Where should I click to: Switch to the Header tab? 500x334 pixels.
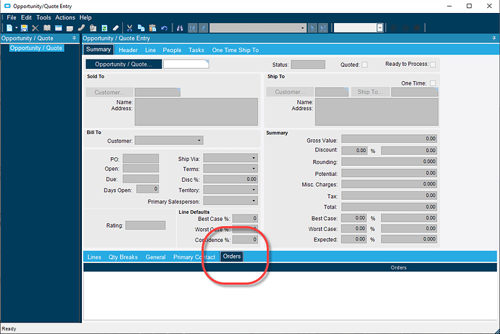[x=128, y=50]
